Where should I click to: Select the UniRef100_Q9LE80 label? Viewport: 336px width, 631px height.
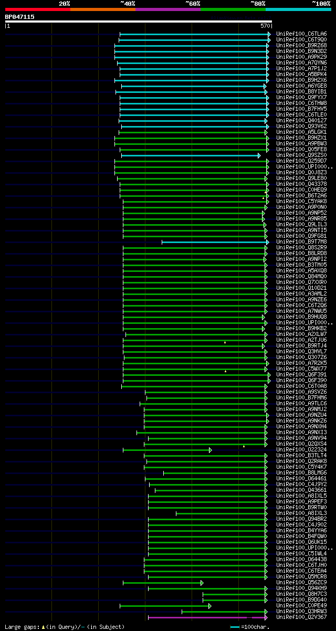click(x=301, y=178)
